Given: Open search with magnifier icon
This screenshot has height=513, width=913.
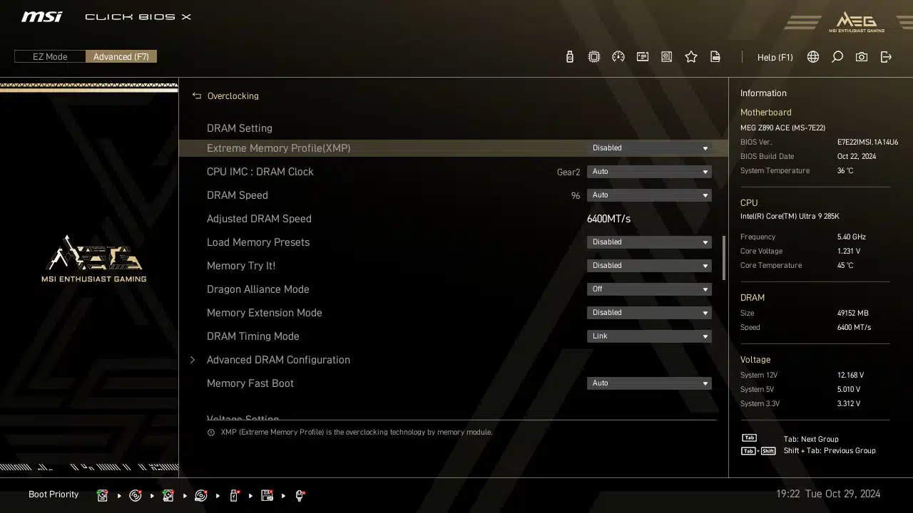Looking at the screenshot, I should 837,57.
